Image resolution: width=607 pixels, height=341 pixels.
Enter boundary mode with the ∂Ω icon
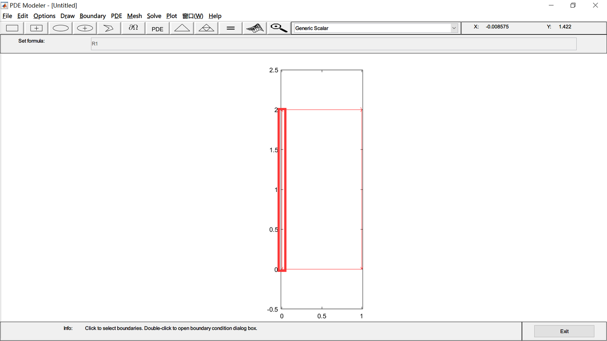pos(133,28)
